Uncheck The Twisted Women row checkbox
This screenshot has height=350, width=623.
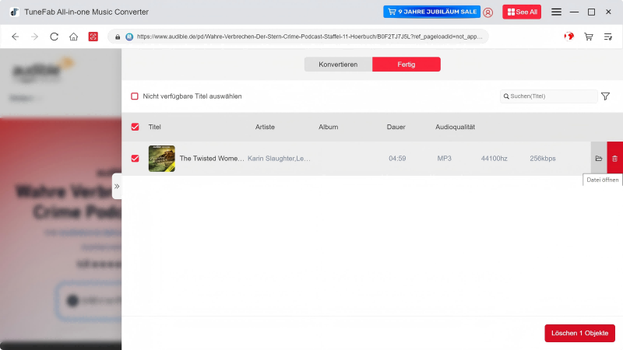[135, 159]
